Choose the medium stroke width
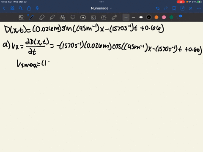The height and width of the screenshot is (152, 203). point(133,17)
